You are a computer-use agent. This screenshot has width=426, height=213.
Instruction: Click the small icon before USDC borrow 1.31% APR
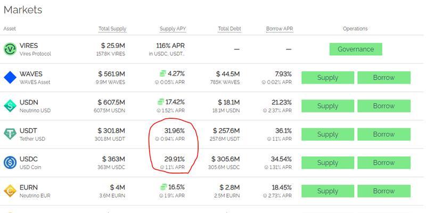pyautogui.click(x=266, y=167)
